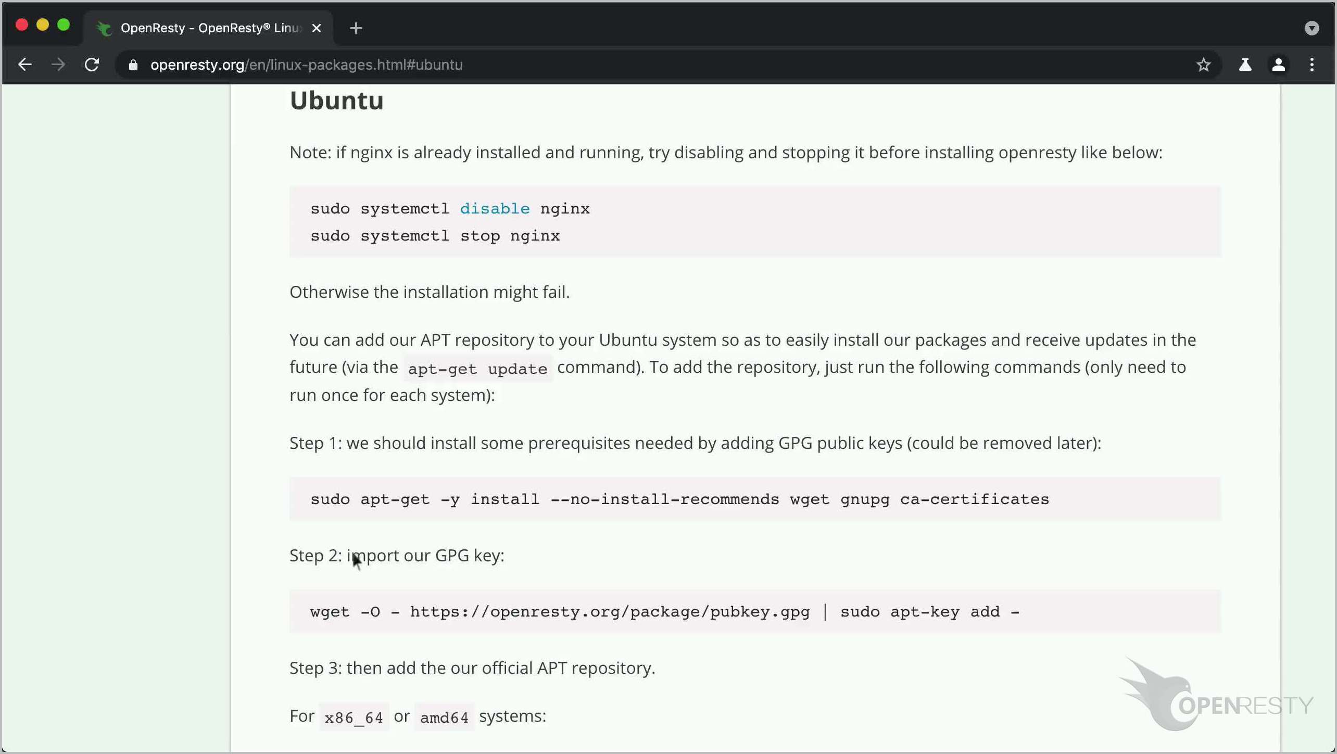Click the OpenResty logo watermark
The width and height of the screenshot is (1337, 754).
pyautogui.click(x=1215, y=697)
